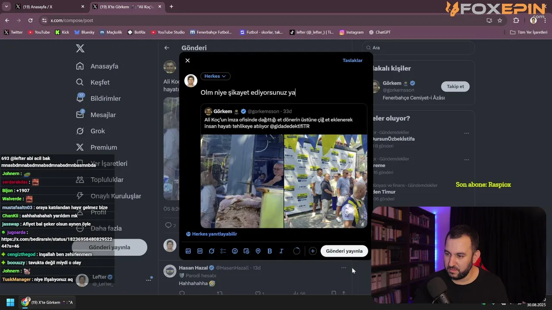Open more options on DursunÖzbekIstifa trend
552x310 pixels.
(466, 133)
